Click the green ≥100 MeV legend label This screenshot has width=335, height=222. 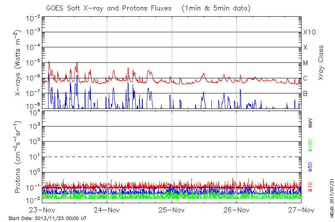tap(311, 145)
